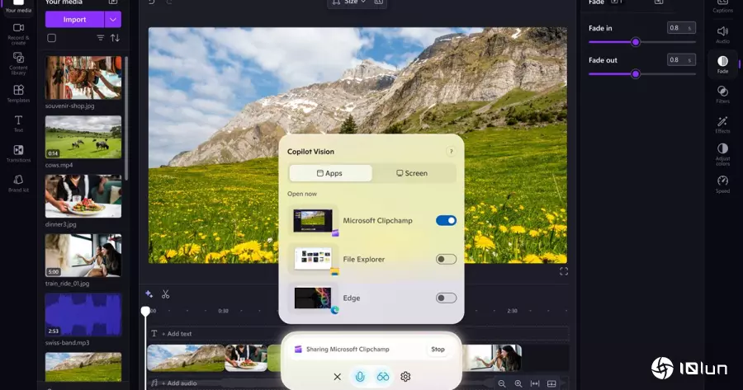This screenshot has width=743, height=390.
Task: Adjust the Fade in slider
Action: tap(636, 42)
